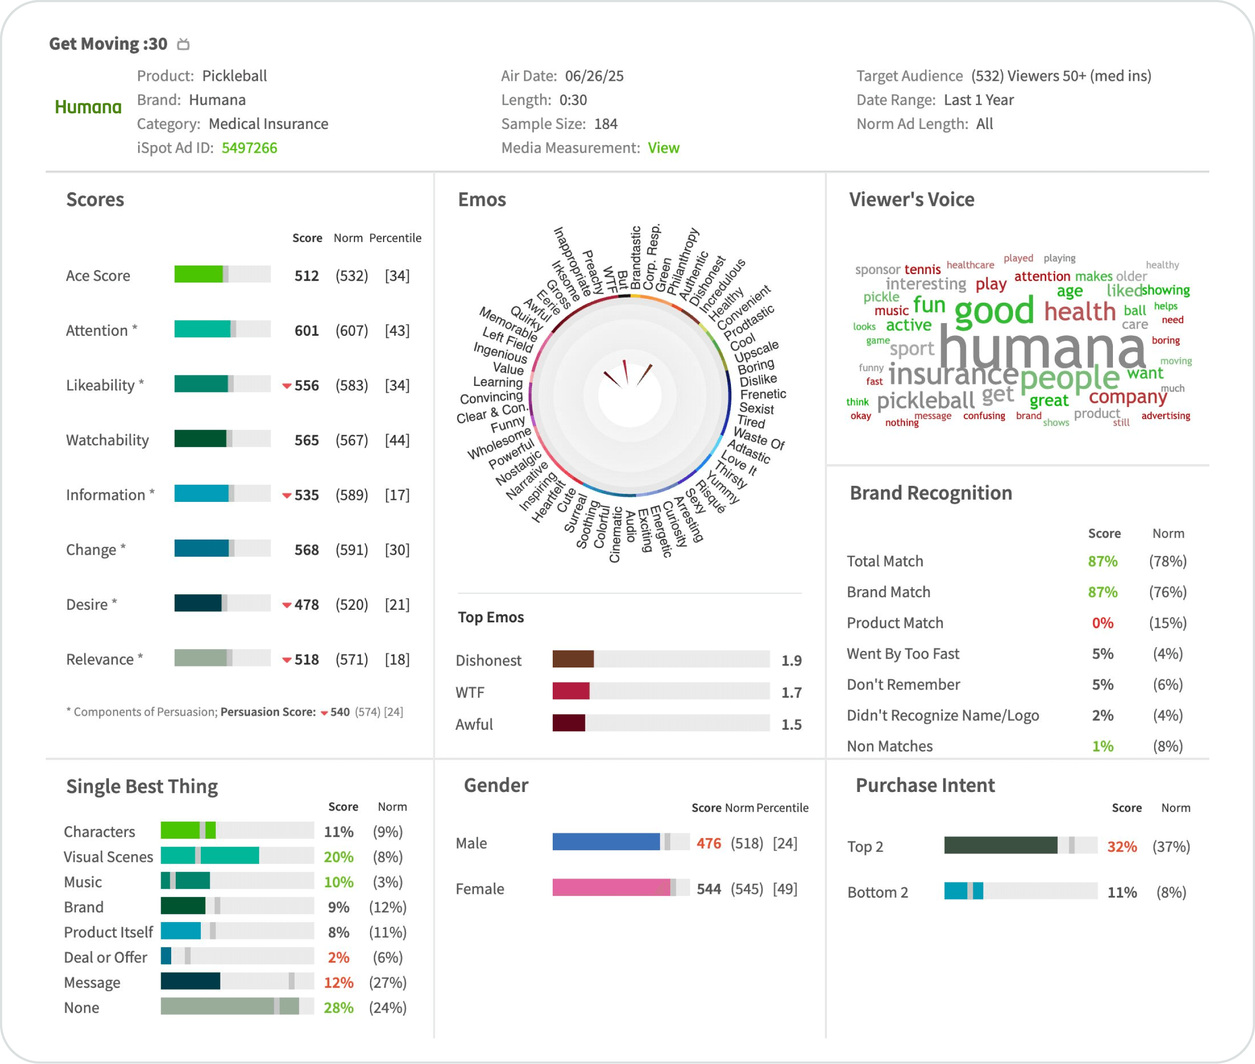Screen dimensions: 1255x1064
Task: Click the TV icon beside Get Moving :30
Action: 183,44
